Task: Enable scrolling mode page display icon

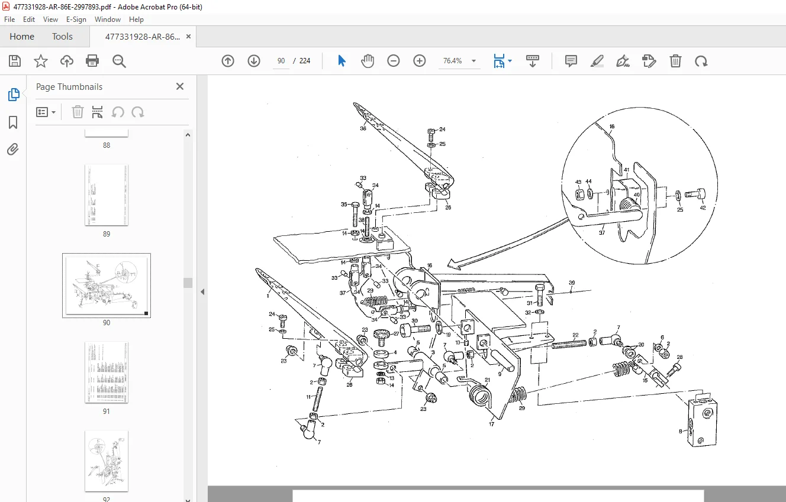Action: [x=499, y=61]
